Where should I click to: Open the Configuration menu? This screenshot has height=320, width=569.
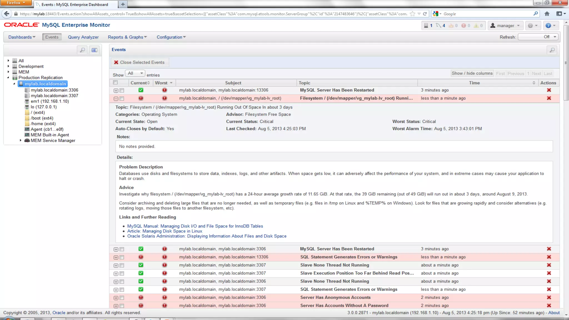pyautogui.click(x=171, y=37)
